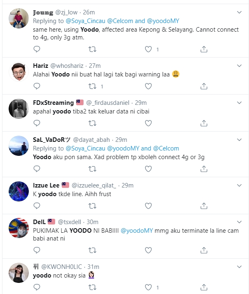249x294 pixels.
Task: Retweet Hariz's tweet about Yoodo warning
Action: [93, 86]
